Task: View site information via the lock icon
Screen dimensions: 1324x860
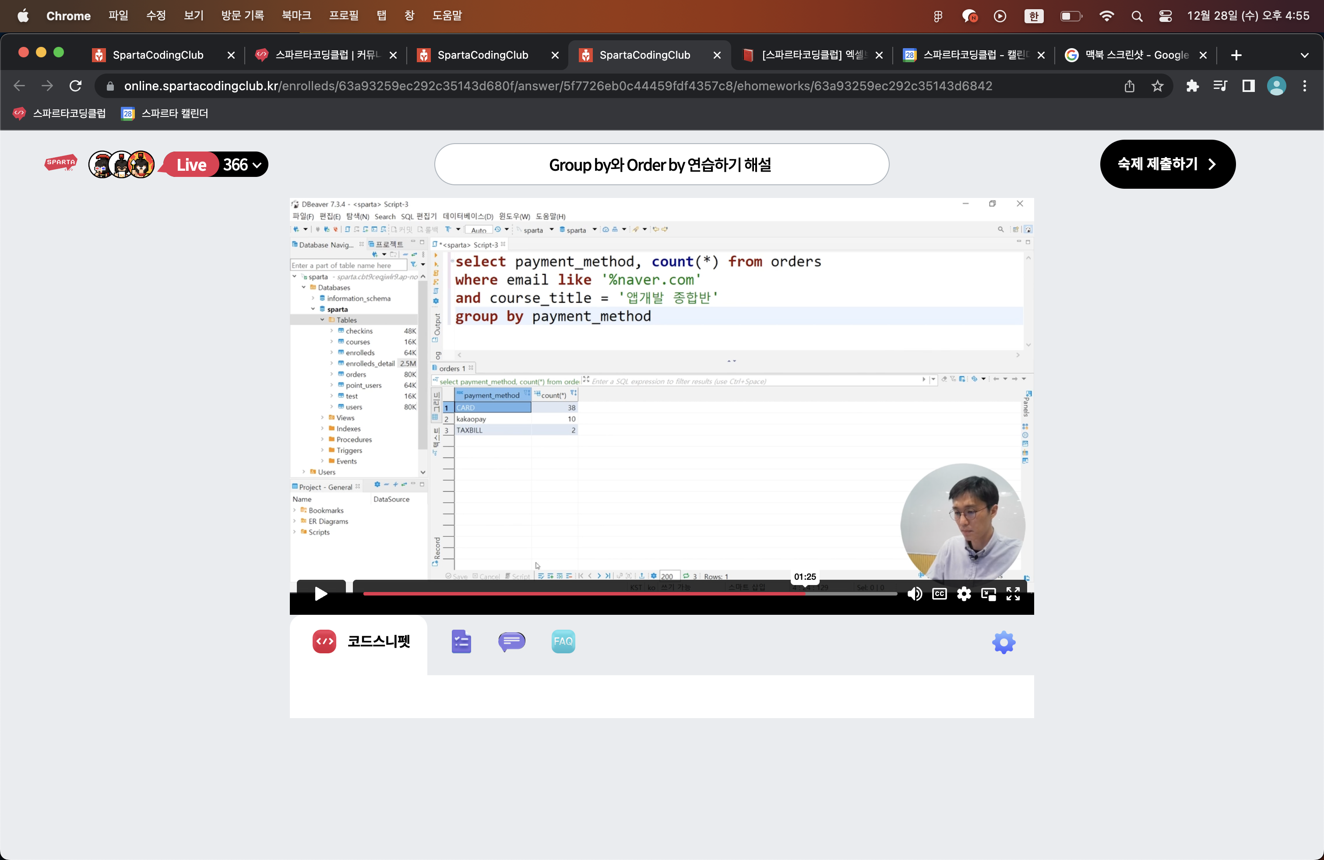Action: pos(110,86)
